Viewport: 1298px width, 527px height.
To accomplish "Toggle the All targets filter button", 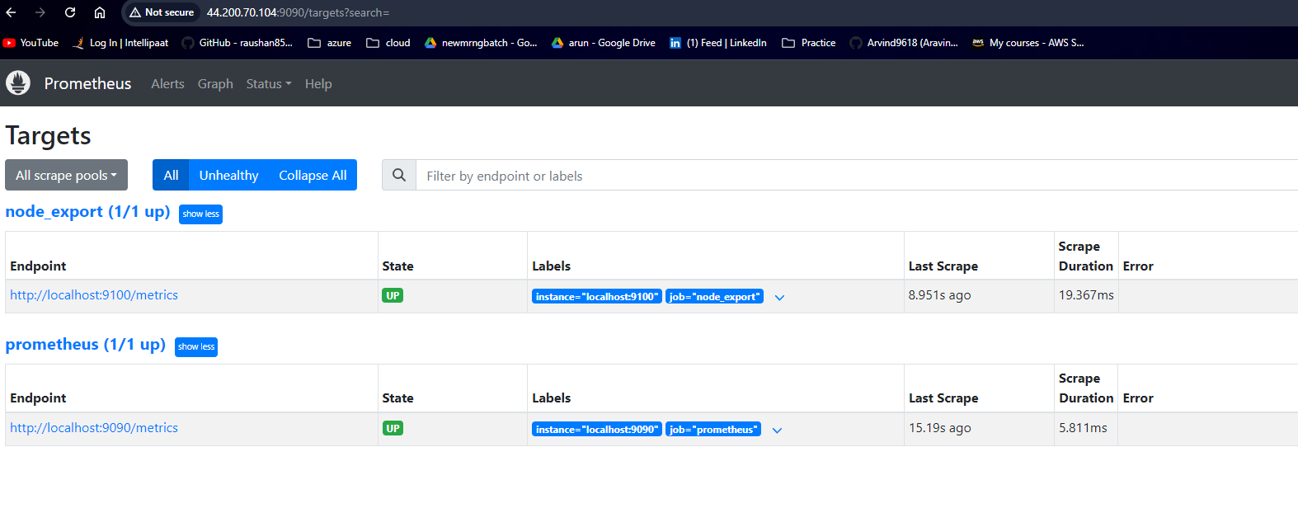I will pyautogui.click(x=171, y=175).
